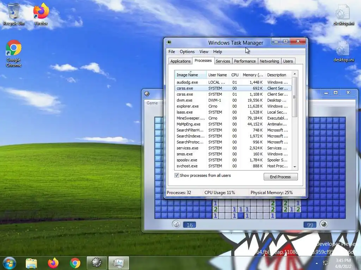This screenshot has height=270, width=361.
Task: Open the Google Chrome desktop shortcut
Action: (x=14, y=53)
